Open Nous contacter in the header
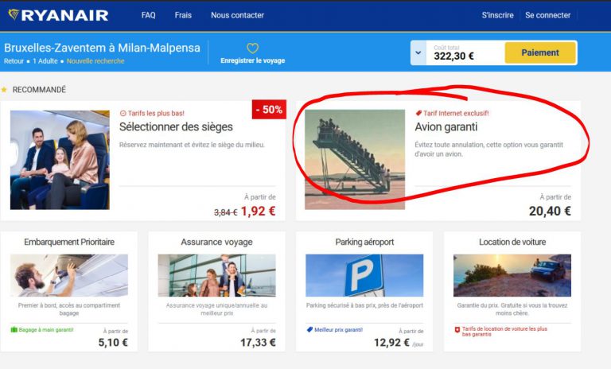This screenshot has width=611, height=369. tap(237, 15)
